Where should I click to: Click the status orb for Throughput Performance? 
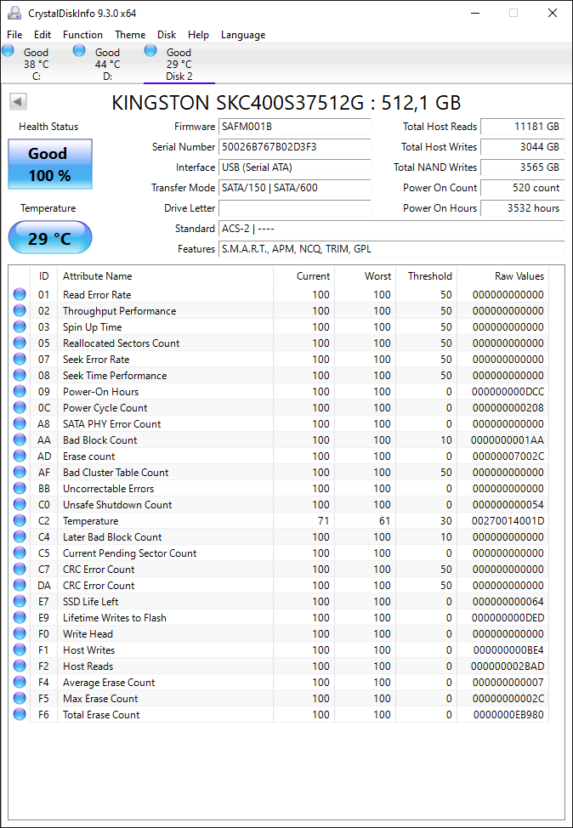click(x=20, y=310)
